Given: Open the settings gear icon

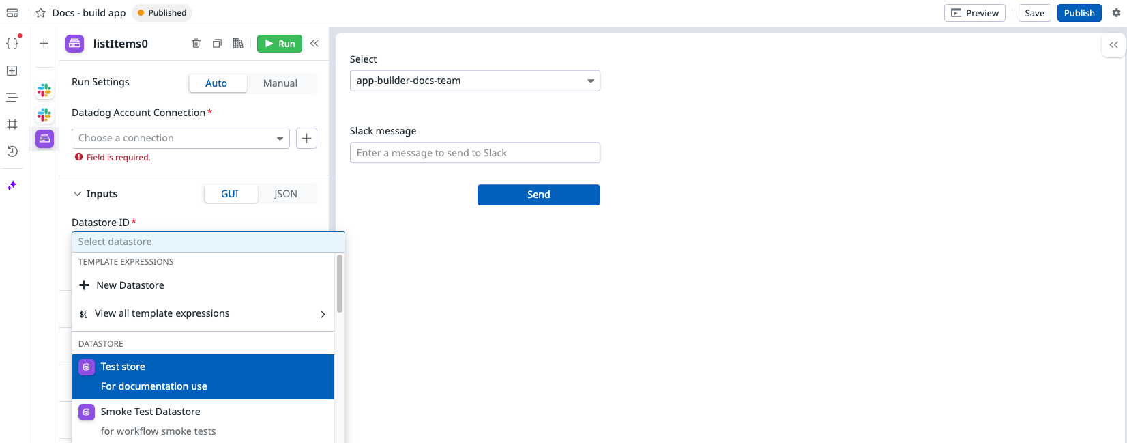Looking at the screenshot, I should tap(1116, 13).
